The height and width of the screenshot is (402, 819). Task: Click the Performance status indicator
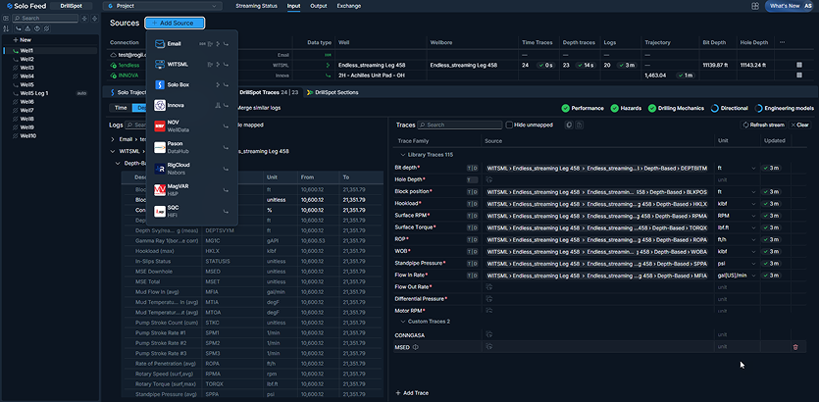(x=583, y=108)
